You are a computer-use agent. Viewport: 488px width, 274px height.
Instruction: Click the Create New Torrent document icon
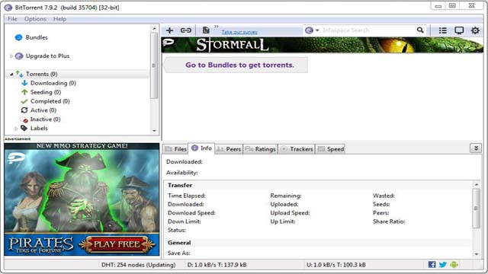(206, 30)
